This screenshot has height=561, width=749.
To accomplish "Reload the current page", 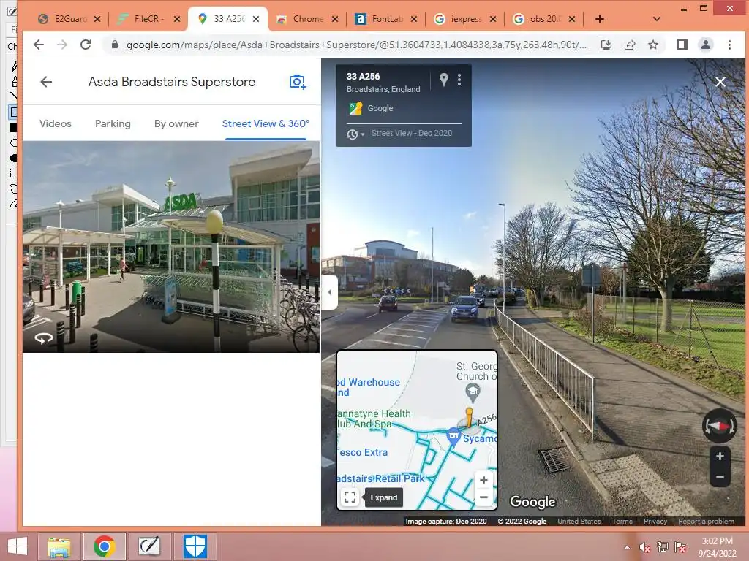I will click(86, 45).
